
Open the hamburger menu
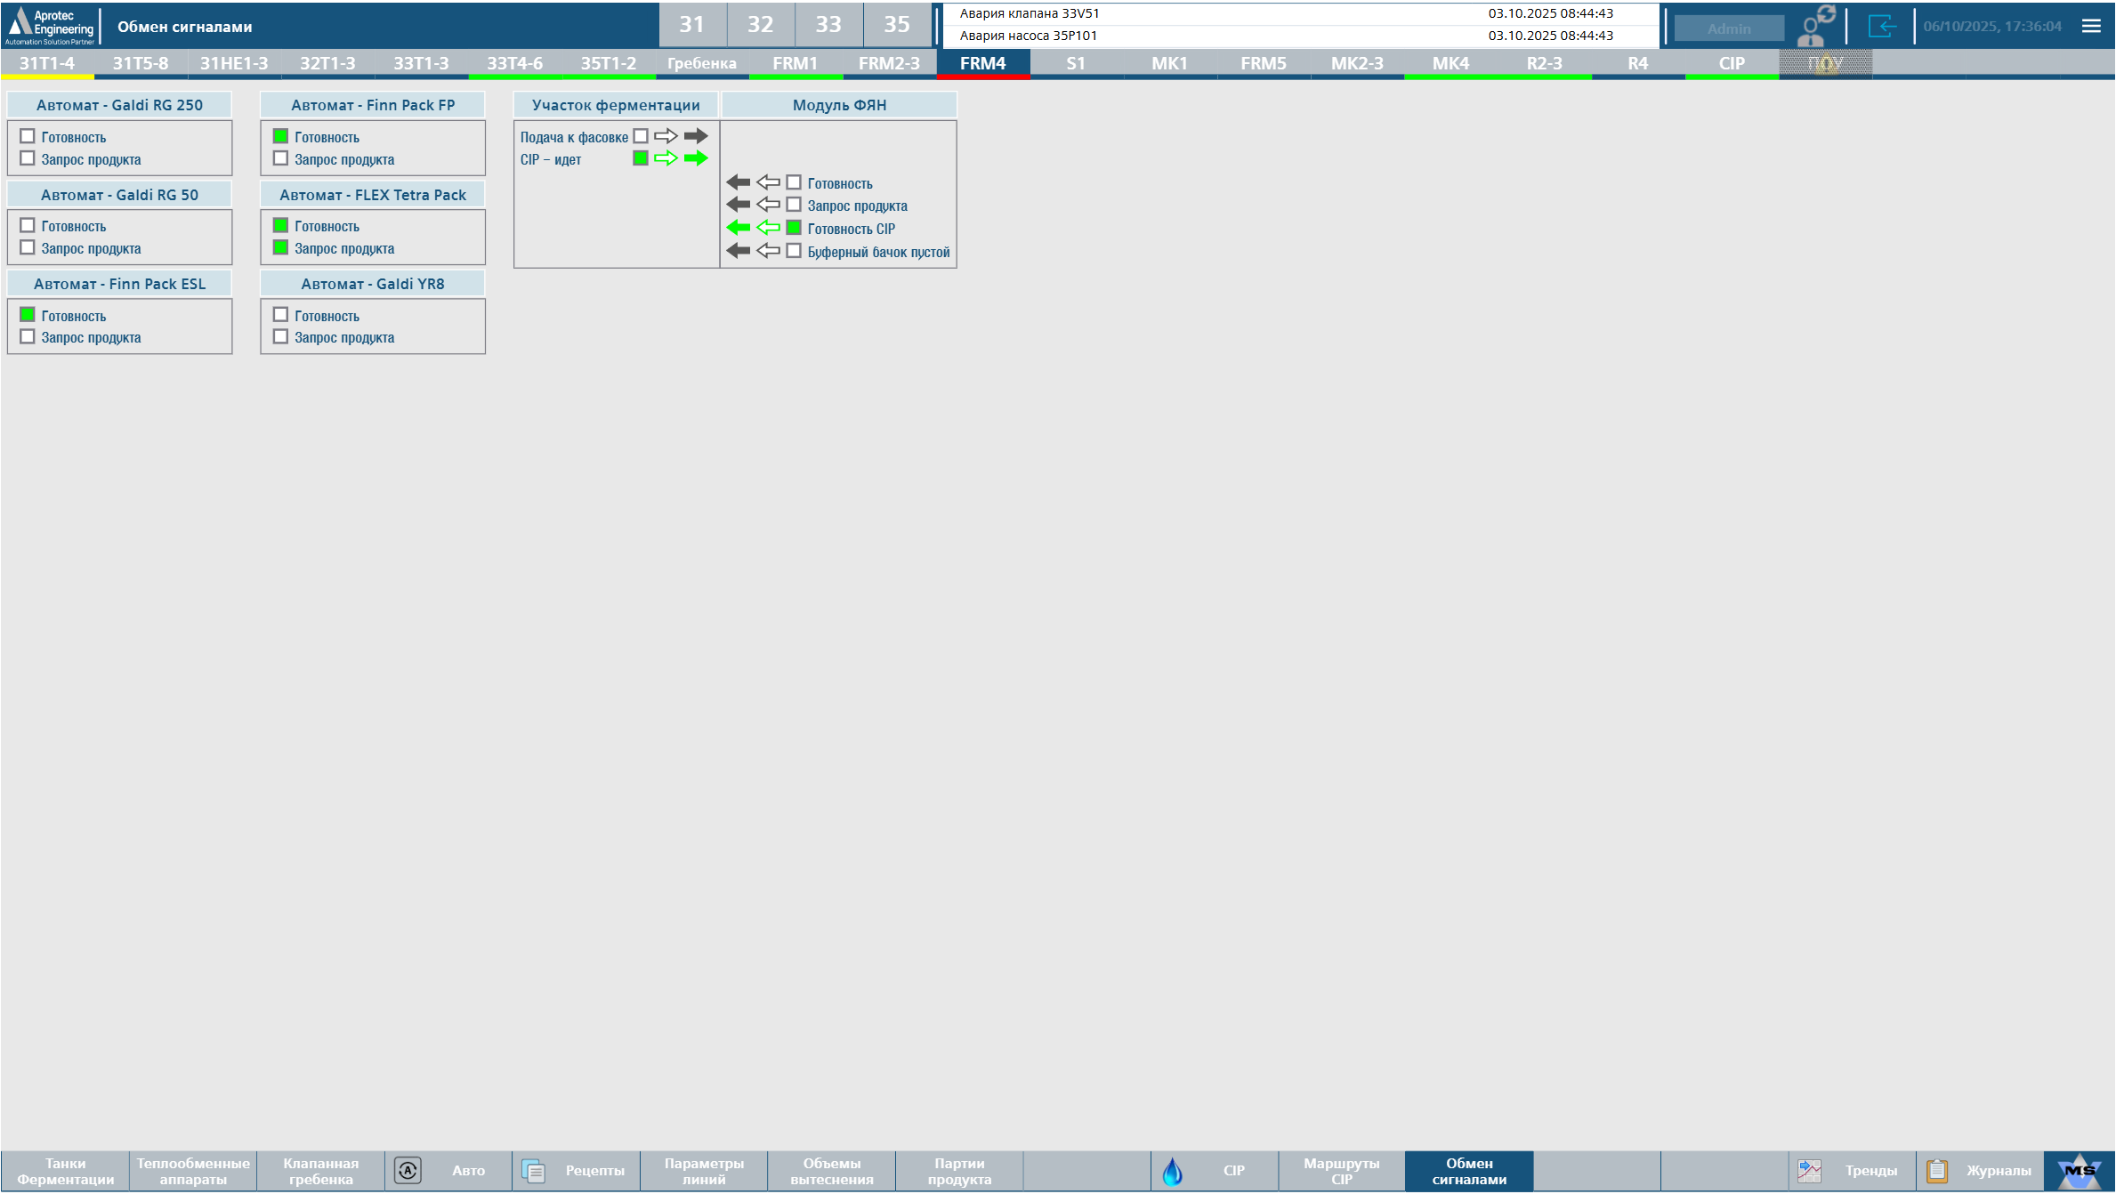click(x=2091, y=26)
